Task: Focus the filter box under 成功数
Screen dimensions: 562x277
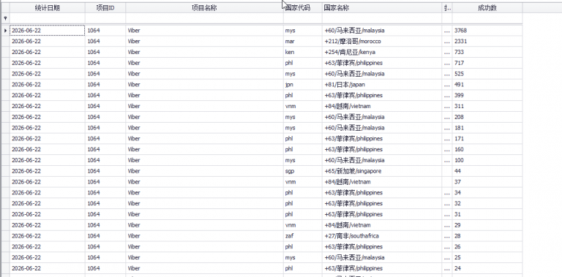Action: 487,18
